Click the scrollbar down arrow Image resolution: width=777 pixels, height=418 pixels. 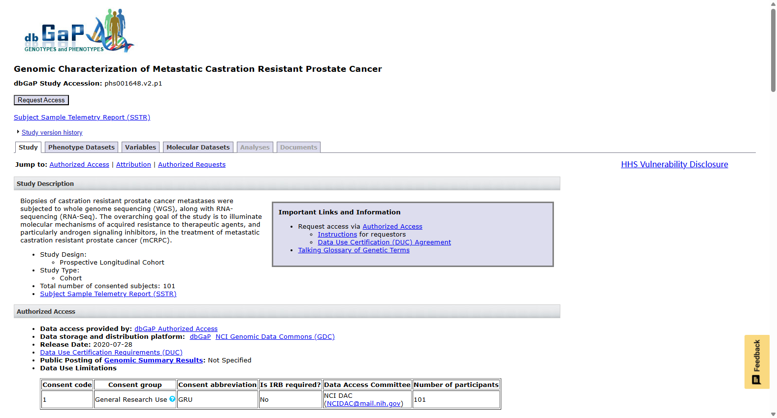click(773, 414)
